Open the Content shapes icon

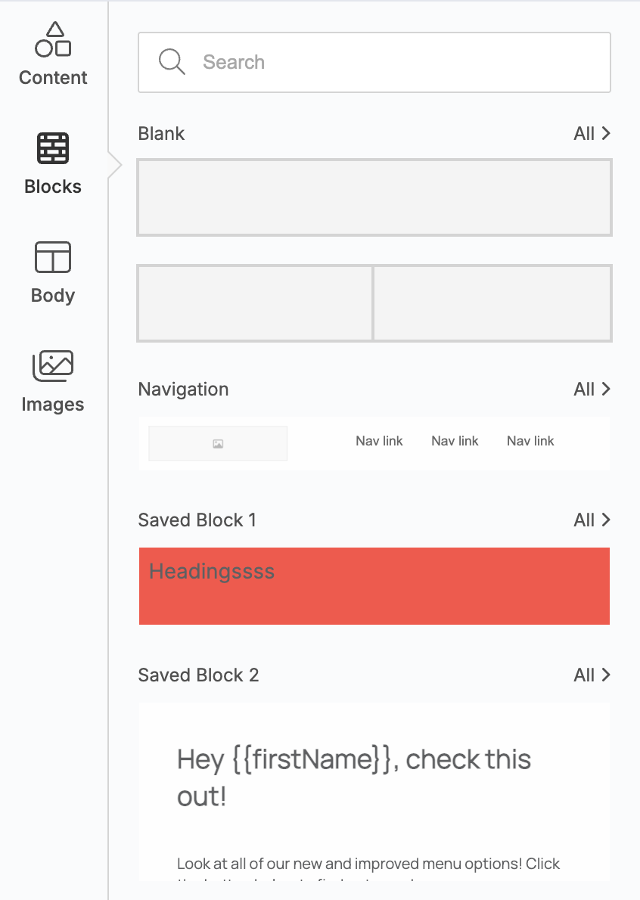(53, 40)
